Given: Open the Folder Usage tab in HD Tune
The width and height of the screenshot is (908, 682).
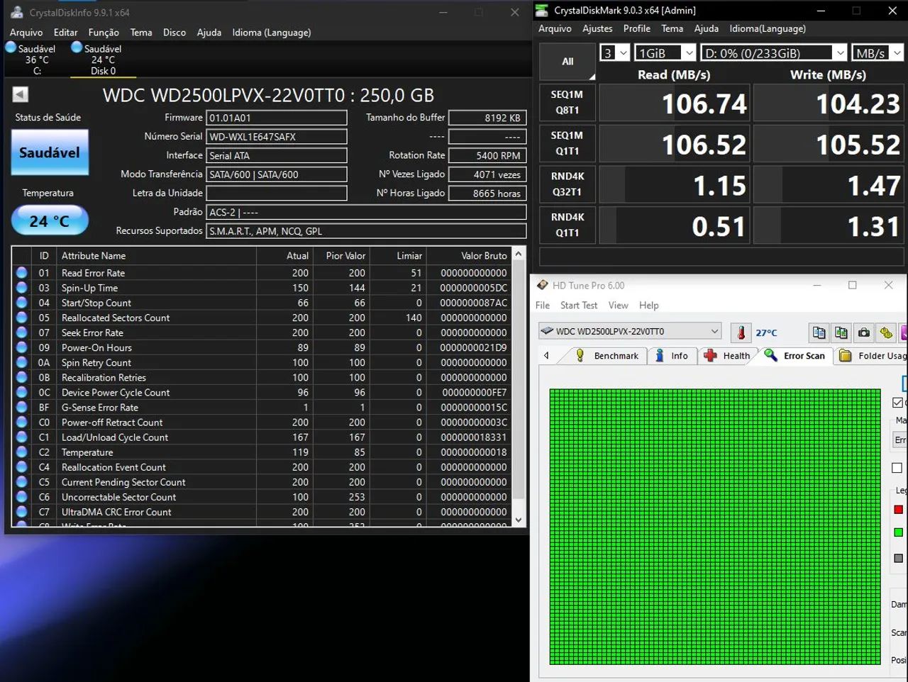Looking at the screenshot, I should 872,356.
